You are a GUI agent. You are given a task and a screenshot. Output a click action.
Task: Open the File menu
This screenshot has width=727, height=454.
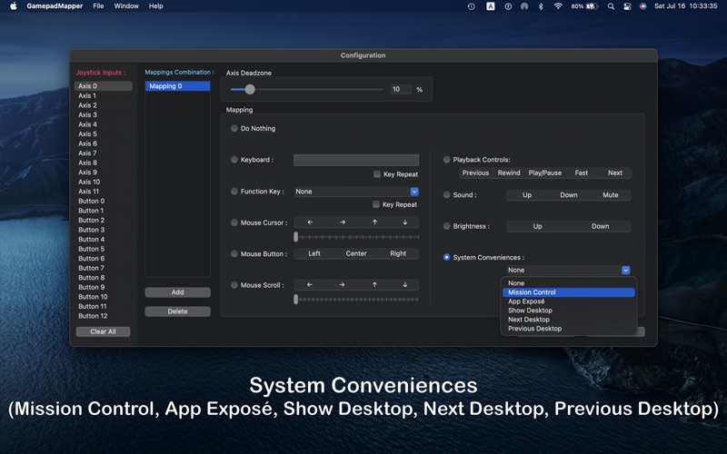(x=98, y=6)
